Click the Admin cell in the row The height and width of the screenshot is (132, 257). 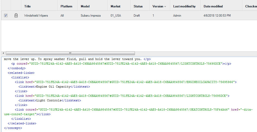177,16
